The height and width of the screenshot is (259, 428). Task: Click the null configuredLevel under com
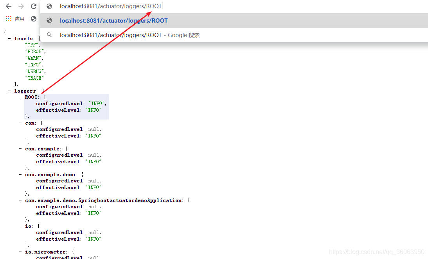coord(94,129)
